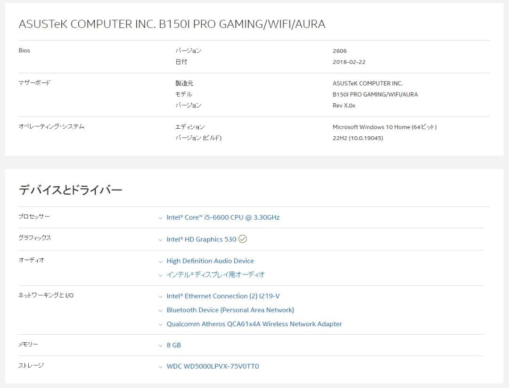This screenshot has width=509, height=388.
Task: Expand High Definition Audio Device details
Action: 160,261
